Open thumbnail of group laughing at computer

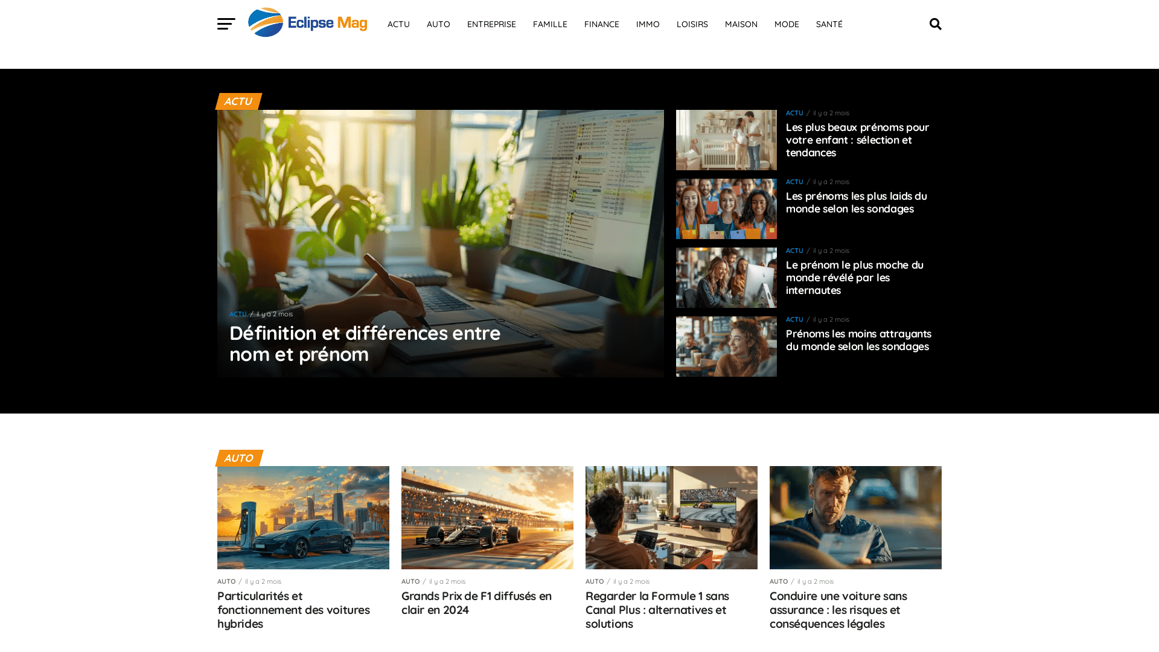click(726, 278)
